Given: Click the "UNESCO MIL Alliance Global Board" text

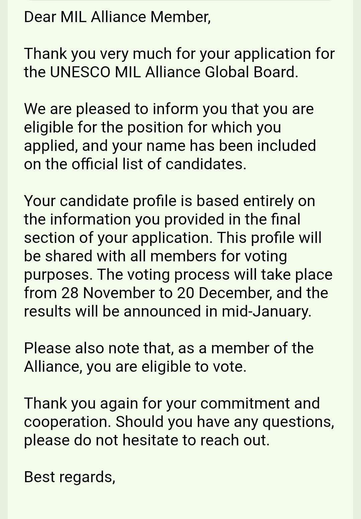Looking at the screenshot, I should coord(173,72).
